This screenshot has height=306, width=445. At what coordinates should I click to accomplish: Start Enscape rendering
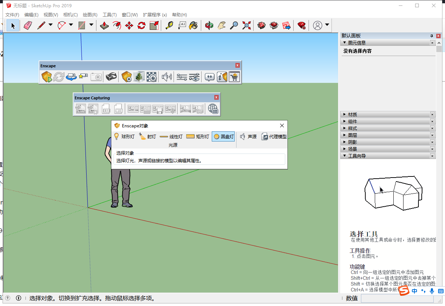tap(47, 77)
